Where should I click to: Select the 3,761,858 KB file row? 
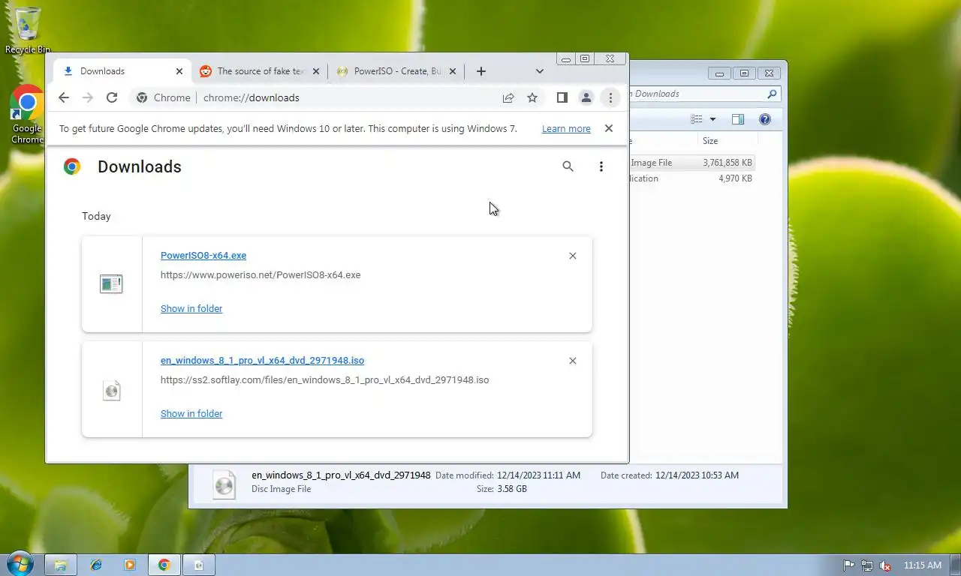(691, 163)
